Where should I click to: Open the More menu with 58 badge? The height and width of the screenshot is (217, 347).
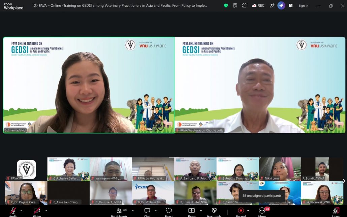[x=262, y=212]
